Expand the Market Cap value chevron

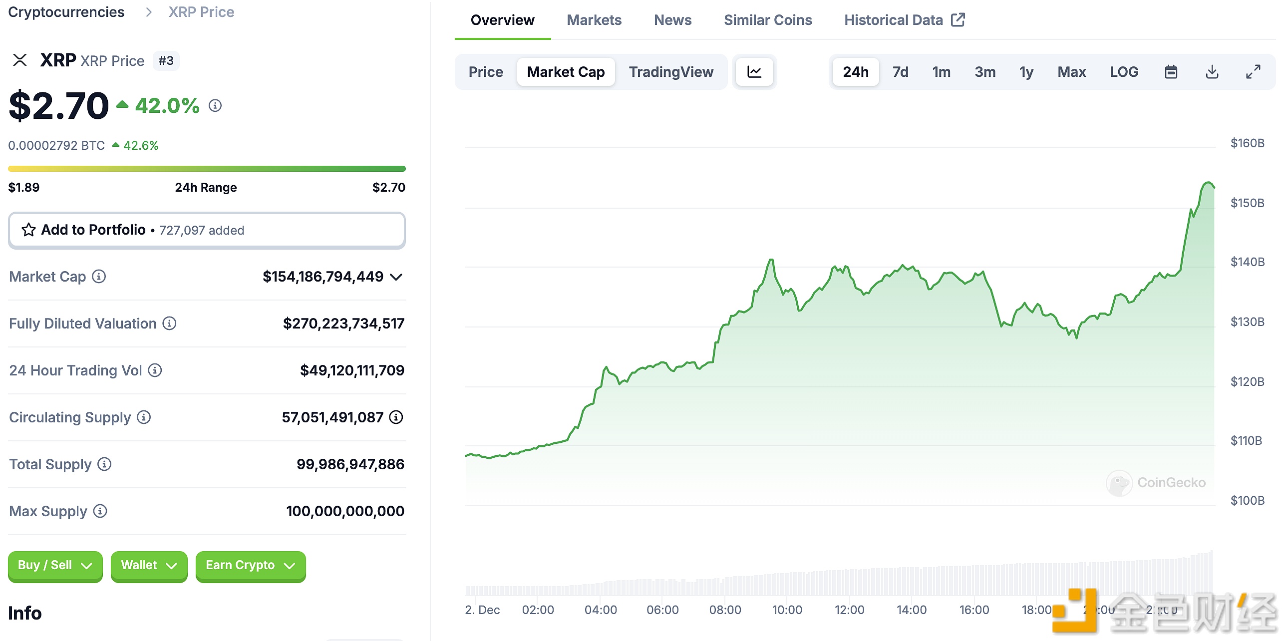point(396,277)
